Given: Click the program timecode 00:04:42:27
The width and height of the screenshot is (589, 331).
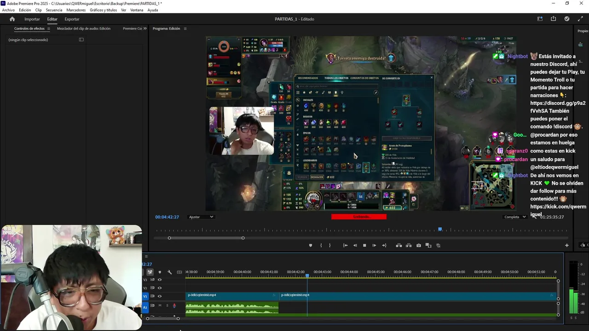Looking at the screenshot, I should [167, 217].
